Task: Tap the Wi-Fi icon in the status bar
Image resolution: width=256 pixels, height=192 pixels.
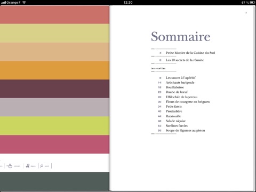Action: click(24, 2)
